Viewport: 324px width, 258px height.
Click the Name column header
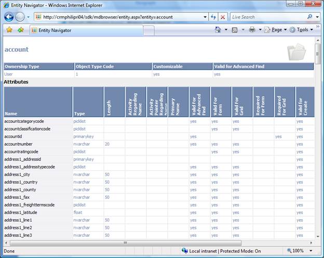point(11,113)
